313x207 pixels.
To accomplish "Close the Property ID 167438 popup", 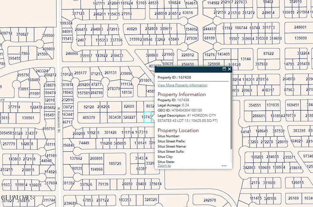I will [229, 69].
